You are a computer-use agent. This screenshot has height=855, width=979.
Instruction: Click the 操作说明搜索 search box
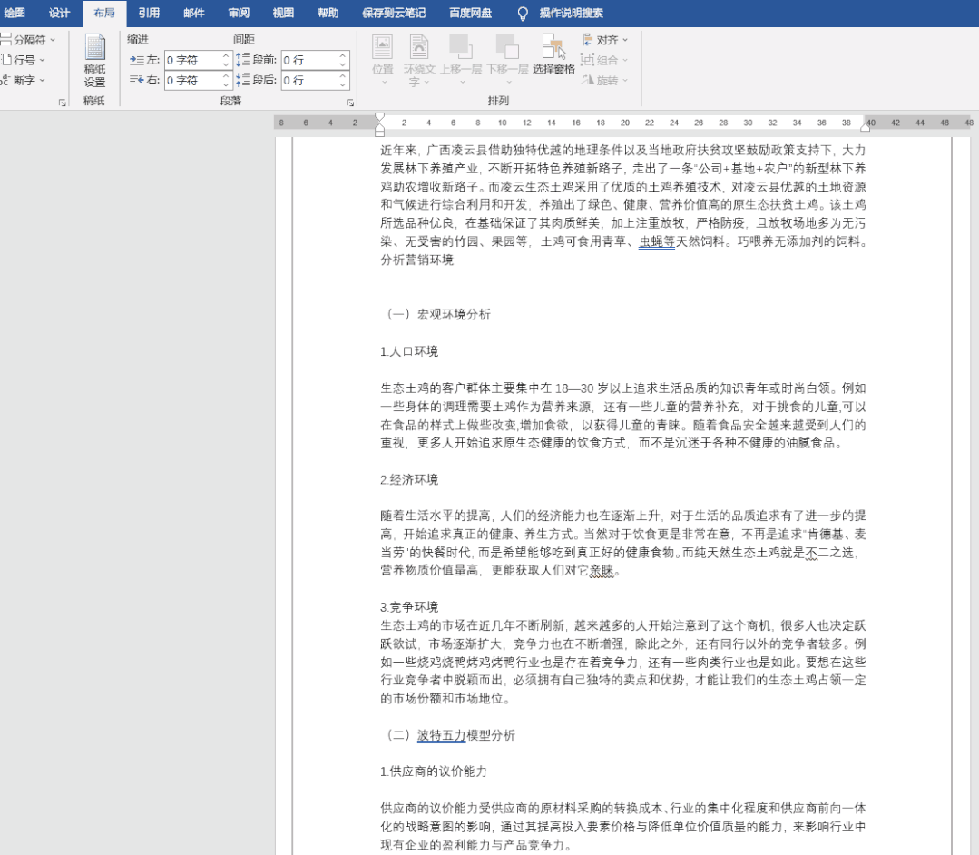tap(572, 13)
